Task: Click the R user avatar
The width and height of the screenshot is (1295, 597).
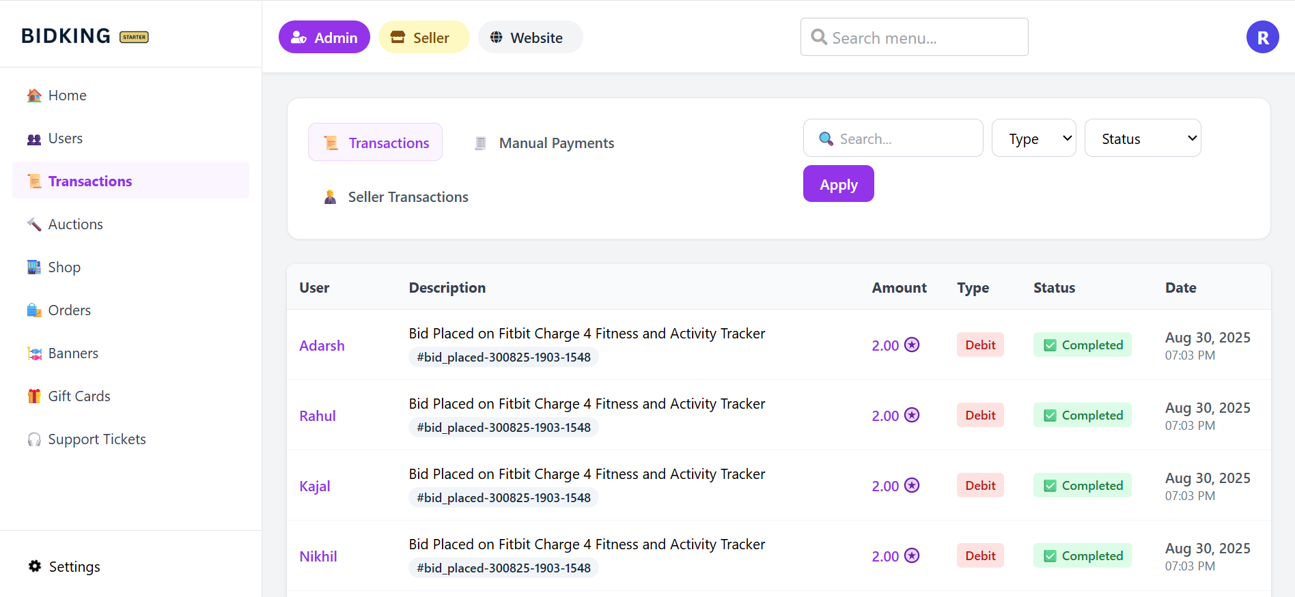Action: [1262, 38]
